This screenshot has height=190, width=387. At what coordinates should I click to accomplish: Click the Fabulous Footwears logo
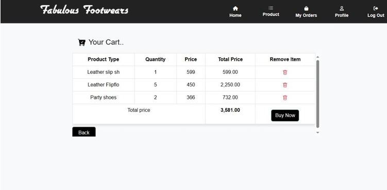coord(85,10)
